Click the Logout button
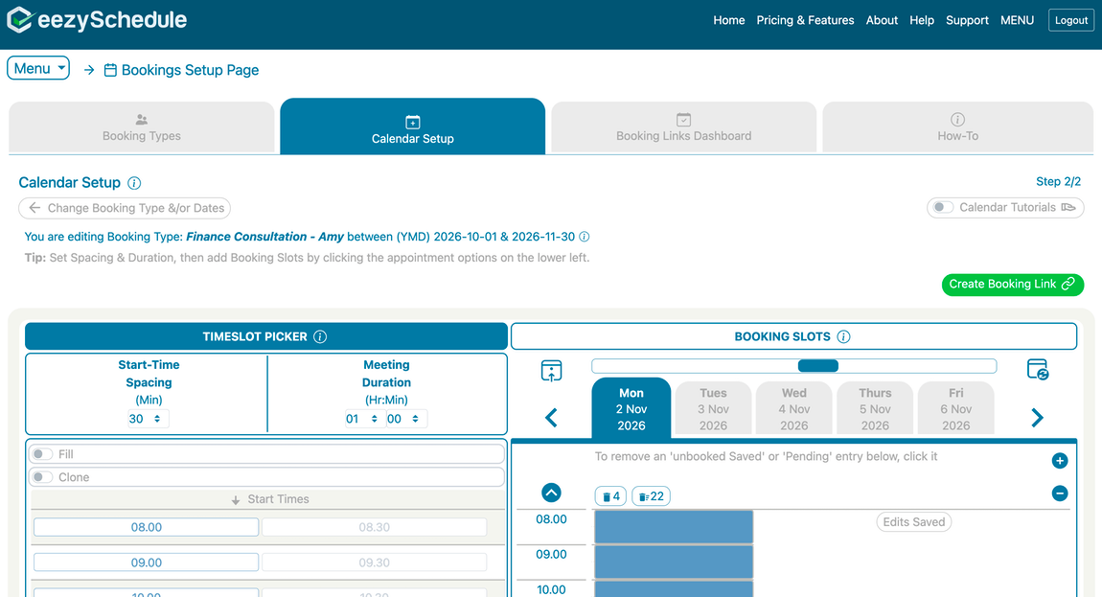 click(1071, 20)
